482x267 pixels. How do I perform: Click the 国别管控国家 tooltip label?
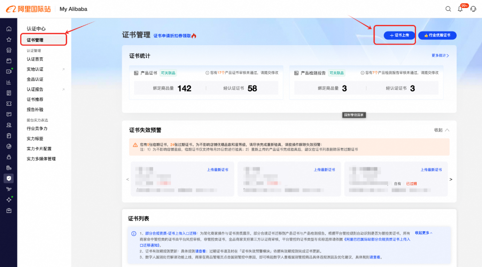[354, 115]
